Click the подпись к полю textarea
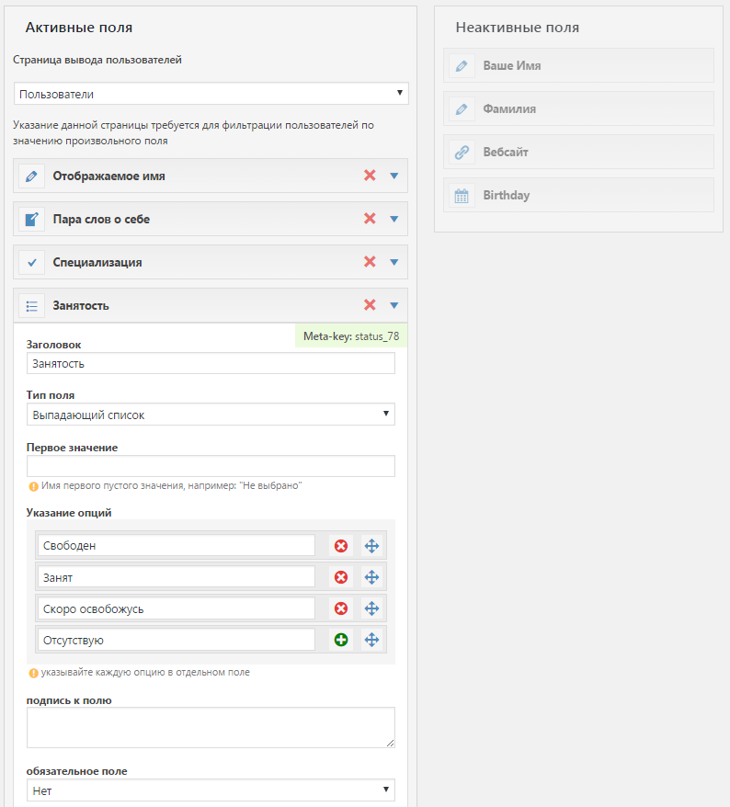Viewport: 730px width, 807px height. [x=211, y=727]
